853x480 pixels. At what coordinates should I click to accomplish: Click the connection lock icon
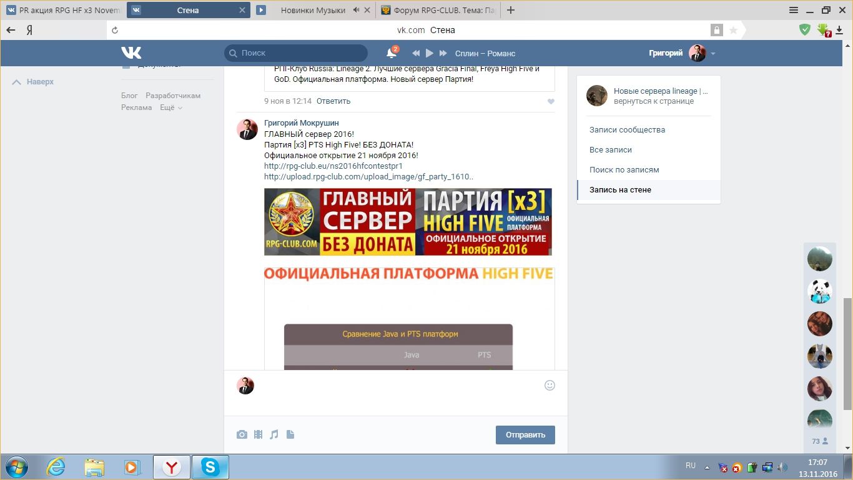click(716, 30)
